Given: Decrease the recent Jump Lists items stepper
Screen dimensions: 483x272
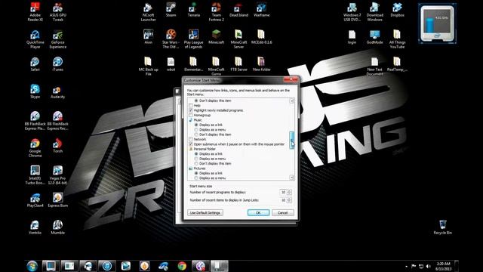Looking at the screenshot, I should coord(289,202).
